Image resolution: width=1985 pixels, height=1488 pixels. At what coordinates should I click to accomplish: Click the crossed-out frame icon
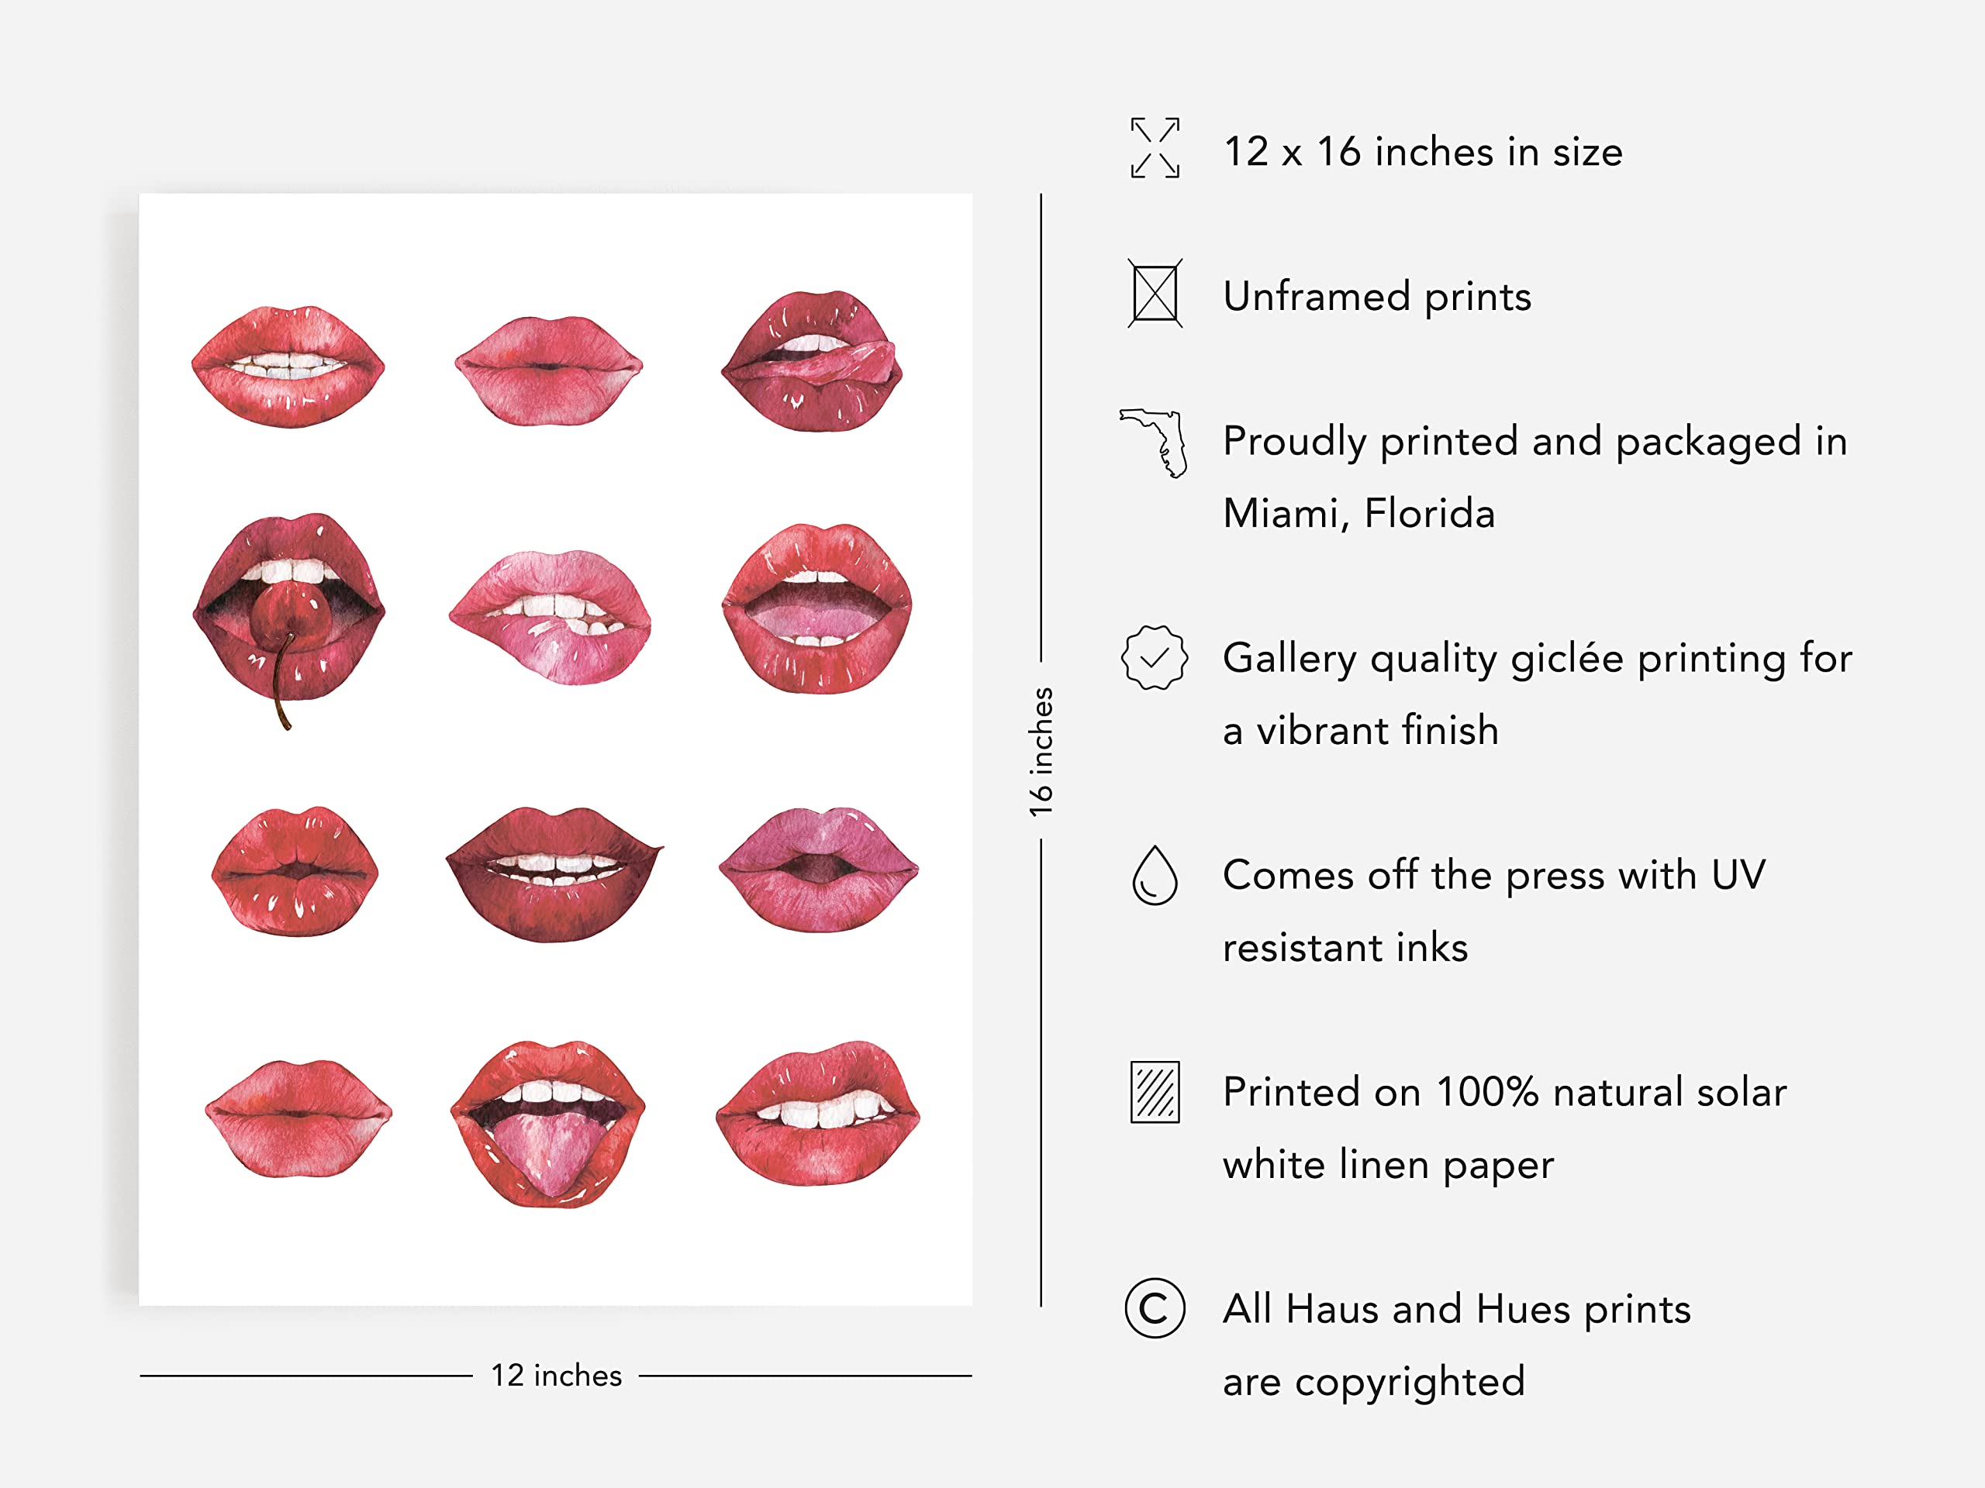[x=1154, y=293]
